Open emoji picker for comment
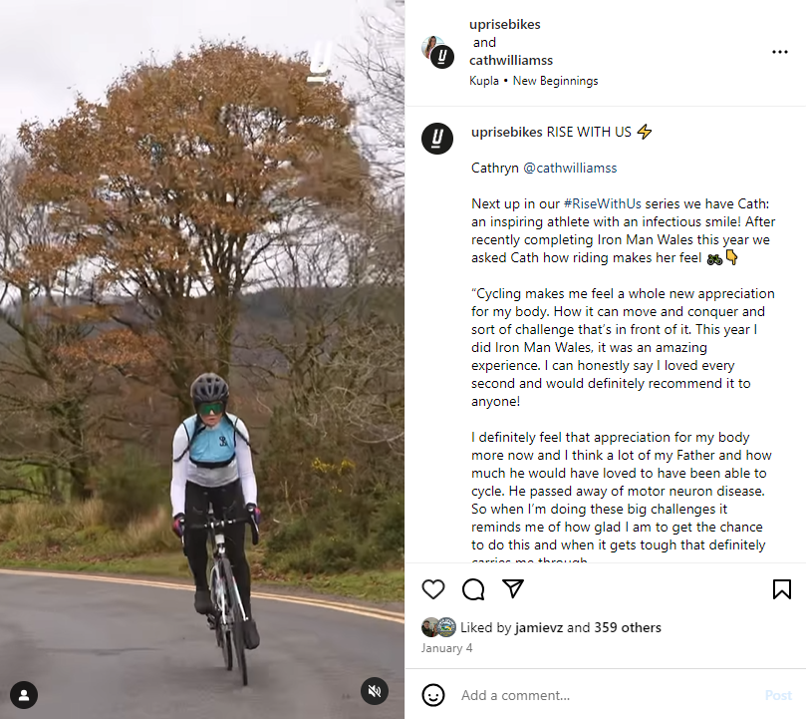This screenshot has height=719, width=806. pos(433,695)
